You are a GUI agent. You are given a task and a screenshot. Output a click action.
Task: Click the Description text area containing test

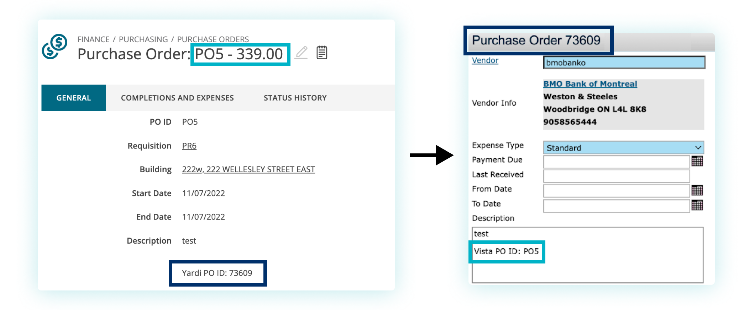588,255
